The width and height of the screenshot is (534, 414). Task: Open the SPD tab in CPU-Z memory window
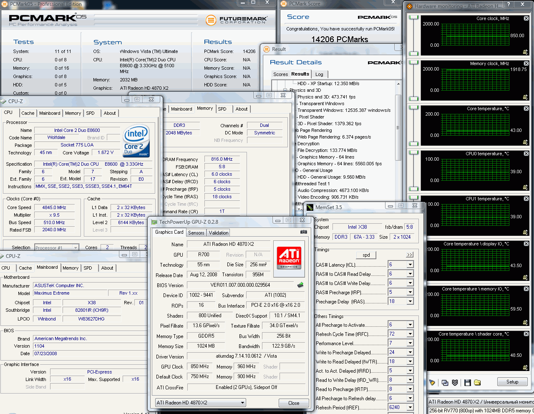pos(222,109)
